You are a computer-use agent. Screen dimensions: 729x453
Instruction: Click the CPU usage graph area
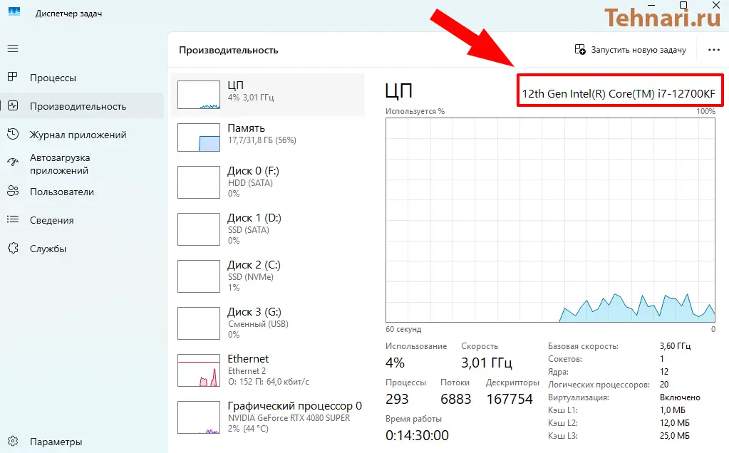[550, 220]
